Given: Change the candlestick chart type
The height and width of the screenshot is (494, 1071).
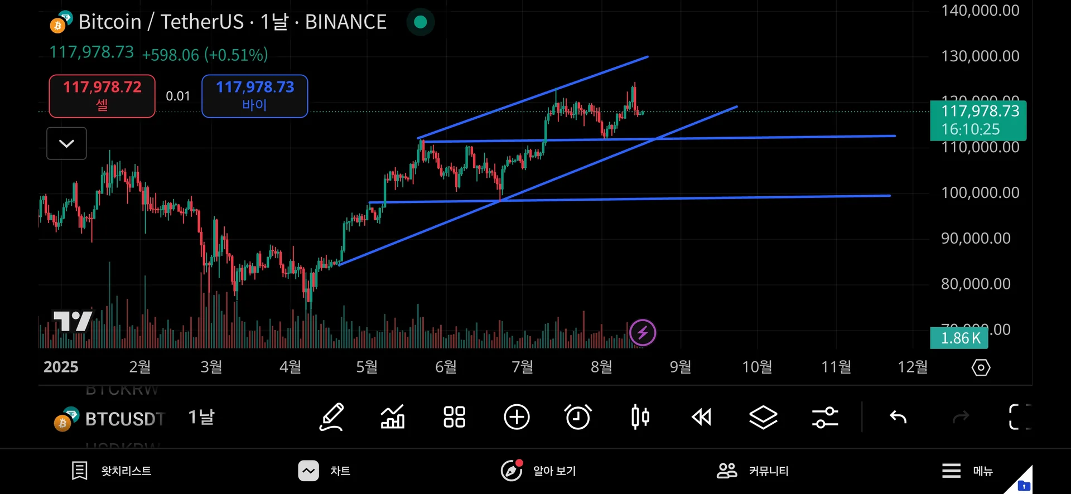Looking at the screenshot, I should coord(640,417).
